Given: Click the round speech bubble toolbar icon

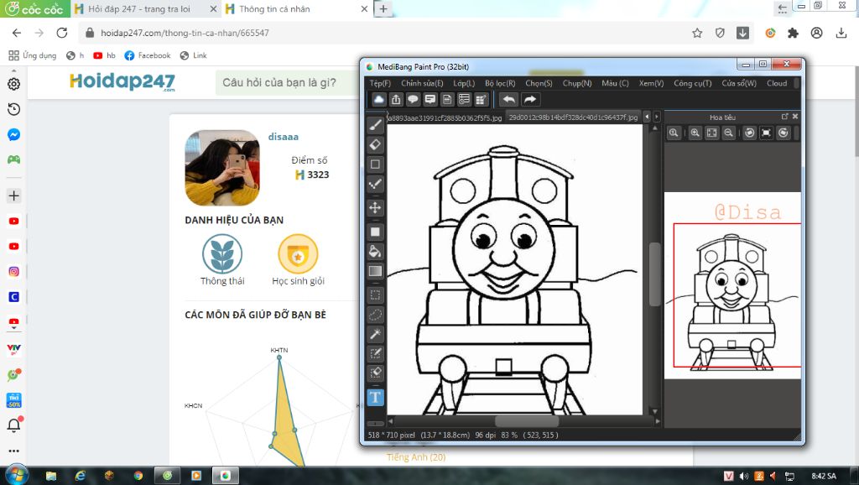Looking at the screenshot, I should coord(413,99).
